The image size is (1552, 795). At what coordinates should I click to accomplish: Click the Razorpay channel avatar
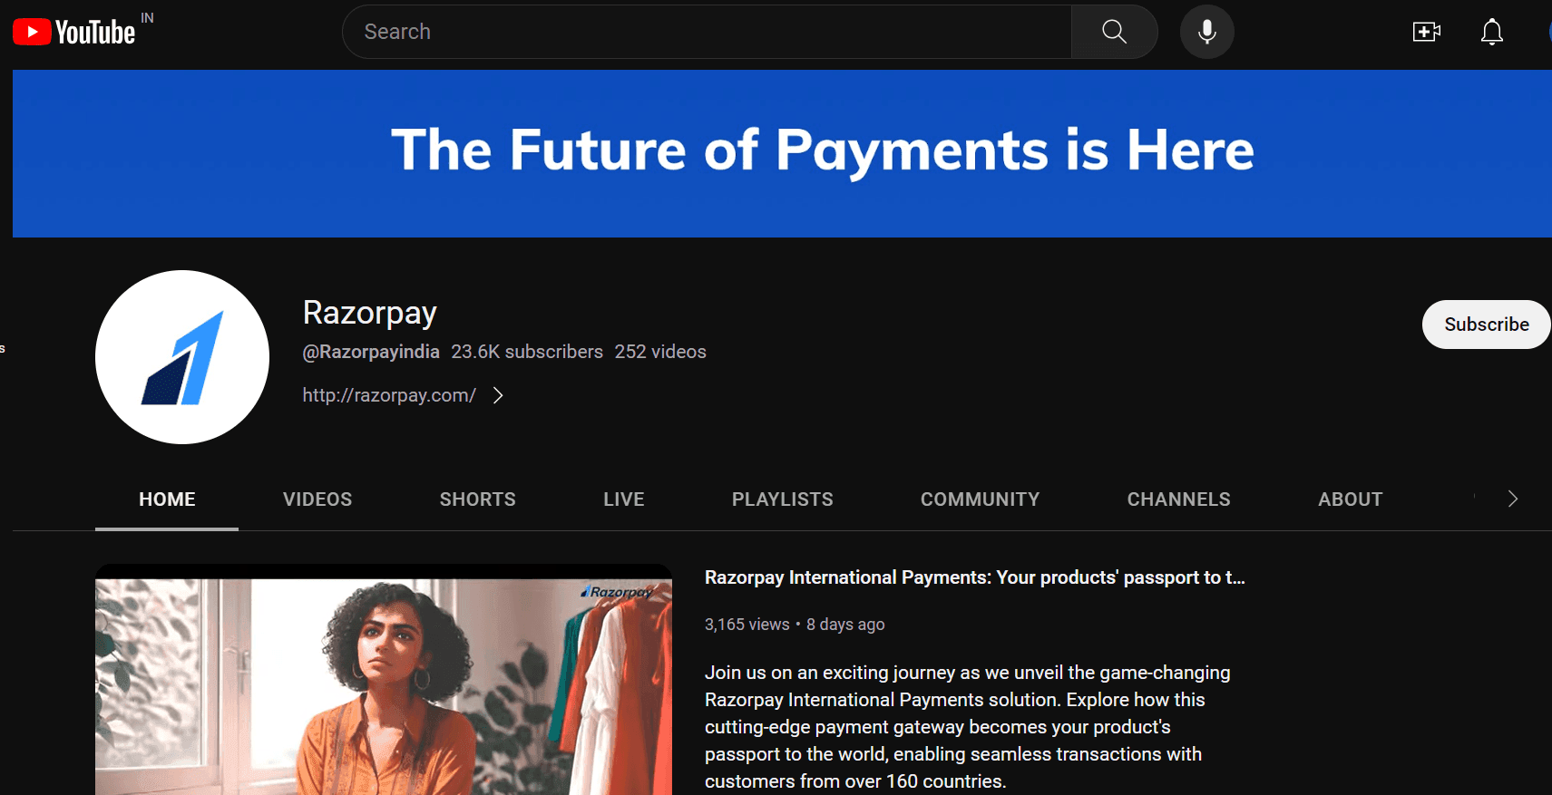[182, 357]
